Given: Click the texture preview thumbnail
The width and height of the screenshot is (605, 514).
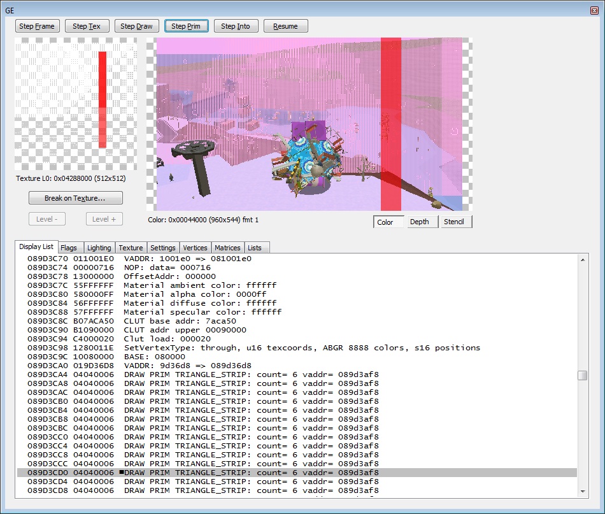Looking at the screenshot, I should click(76, 104).
